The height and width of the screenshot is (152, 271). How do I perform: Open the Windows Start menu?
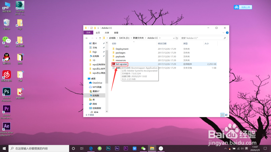4,148
